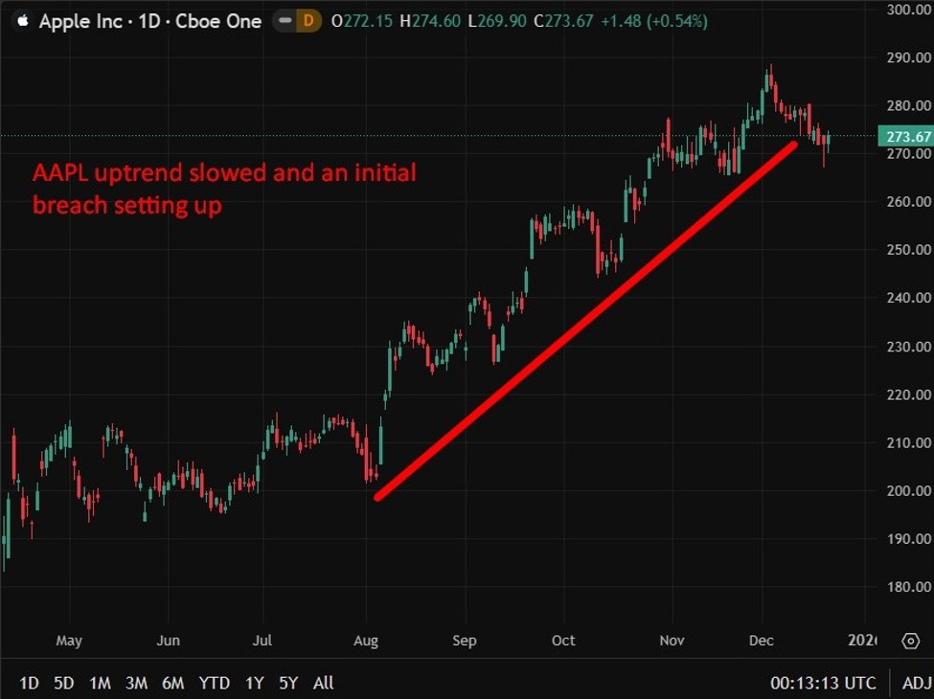The height and width of the screenshot is (699, 934).
Task: Select the 6M timeframe
Action: tap(173, 684)
